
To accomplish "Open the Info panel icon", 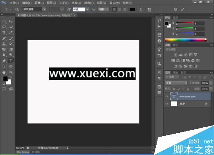I will click(159, 41).
